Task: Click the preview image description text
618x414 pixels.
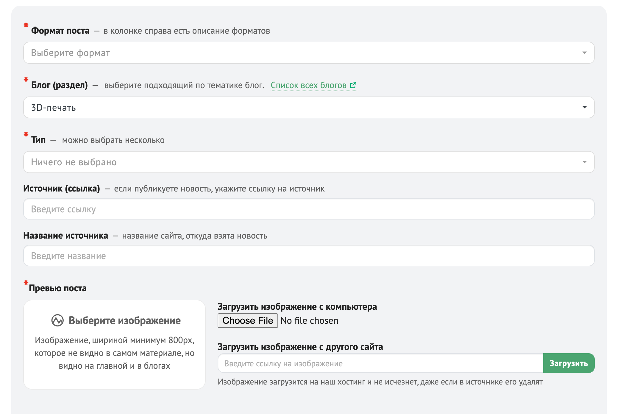Action: [x=114, y=353]
